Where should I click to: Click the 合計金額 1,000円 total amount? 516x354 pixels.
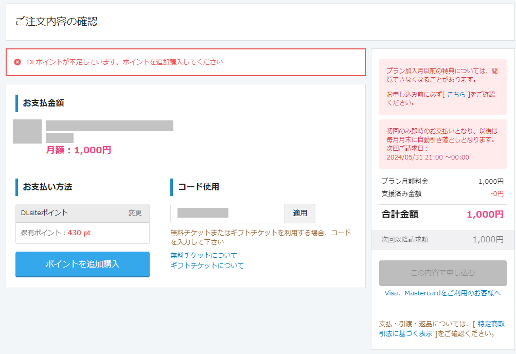[x=485, y=215]
